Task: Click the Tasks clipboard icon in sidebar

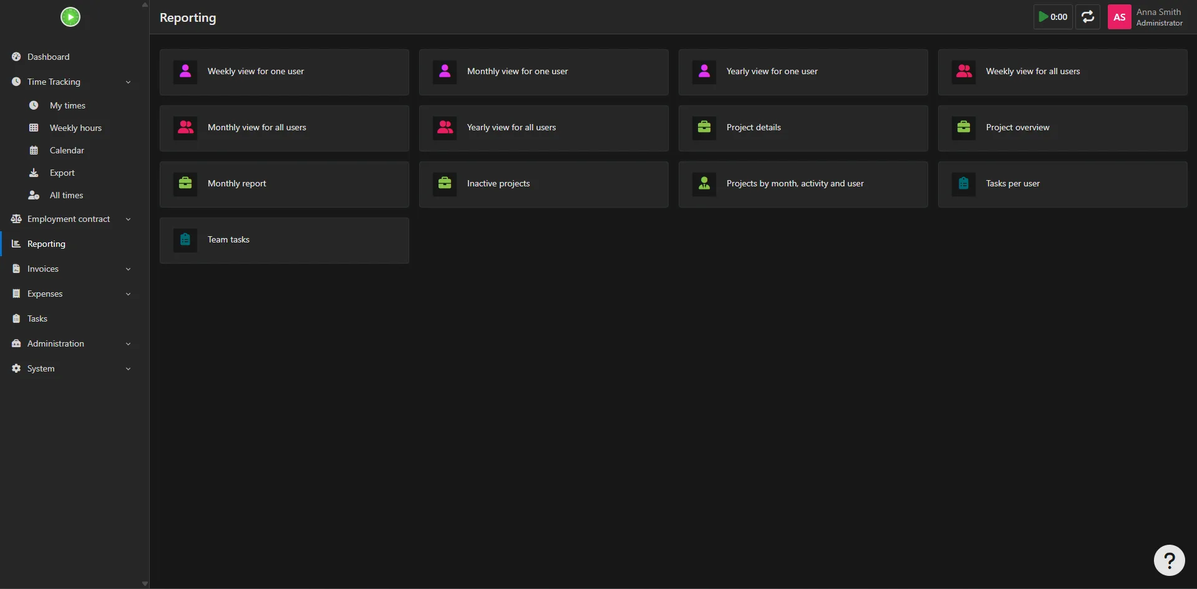Action: click(x=16, y=318)
